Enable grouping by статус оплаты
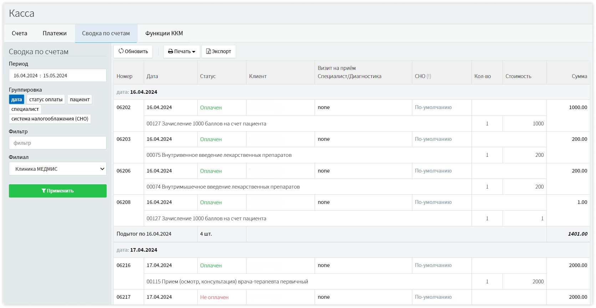This screenshot has height=308, width=596. (46, 99)
